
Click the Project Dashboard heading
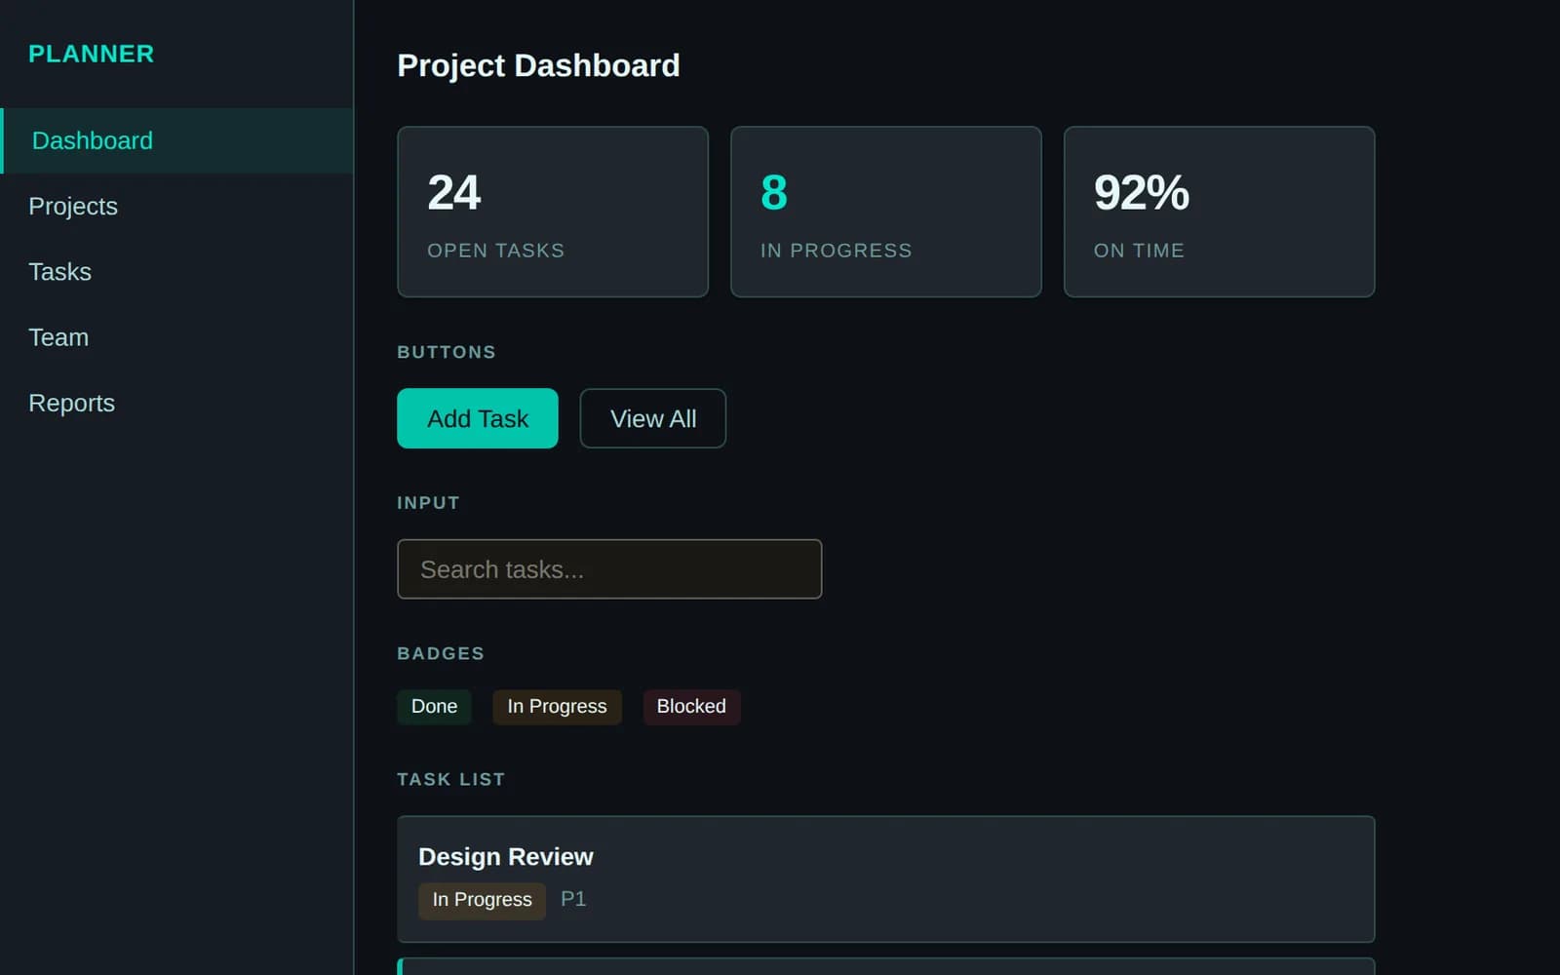click(x=538, y=65)
